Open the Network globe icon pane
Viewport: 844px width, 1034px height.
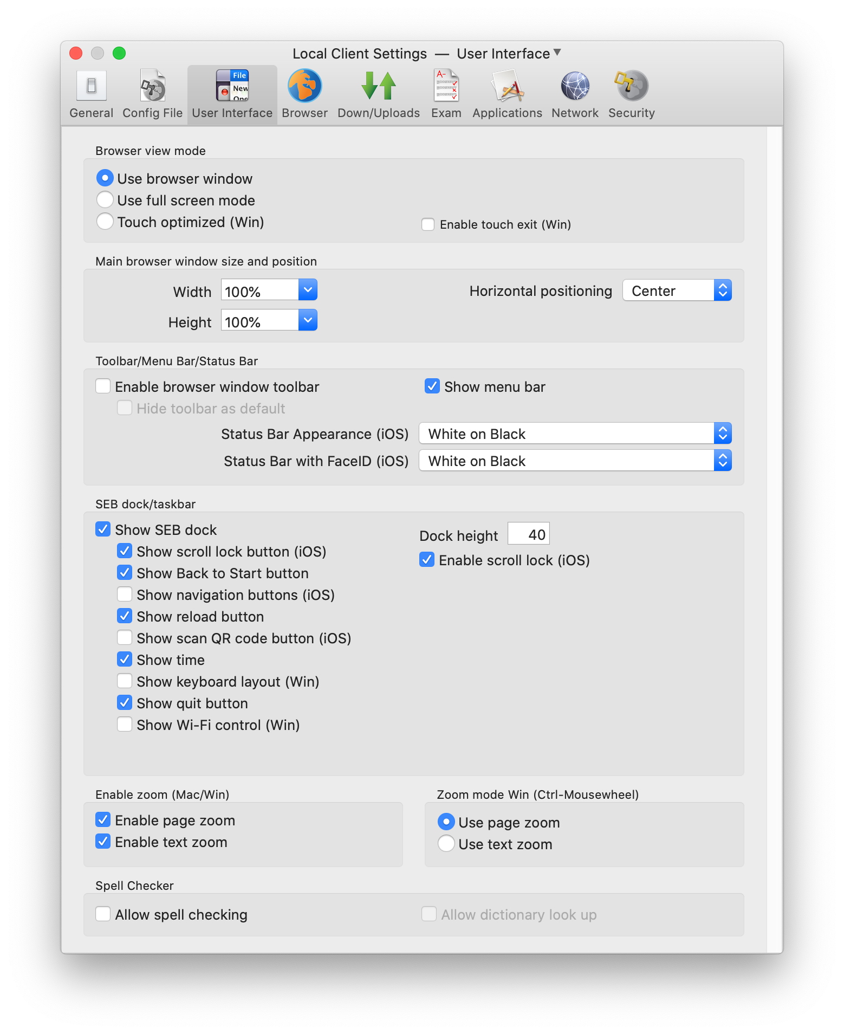click(x=575, y=86)
